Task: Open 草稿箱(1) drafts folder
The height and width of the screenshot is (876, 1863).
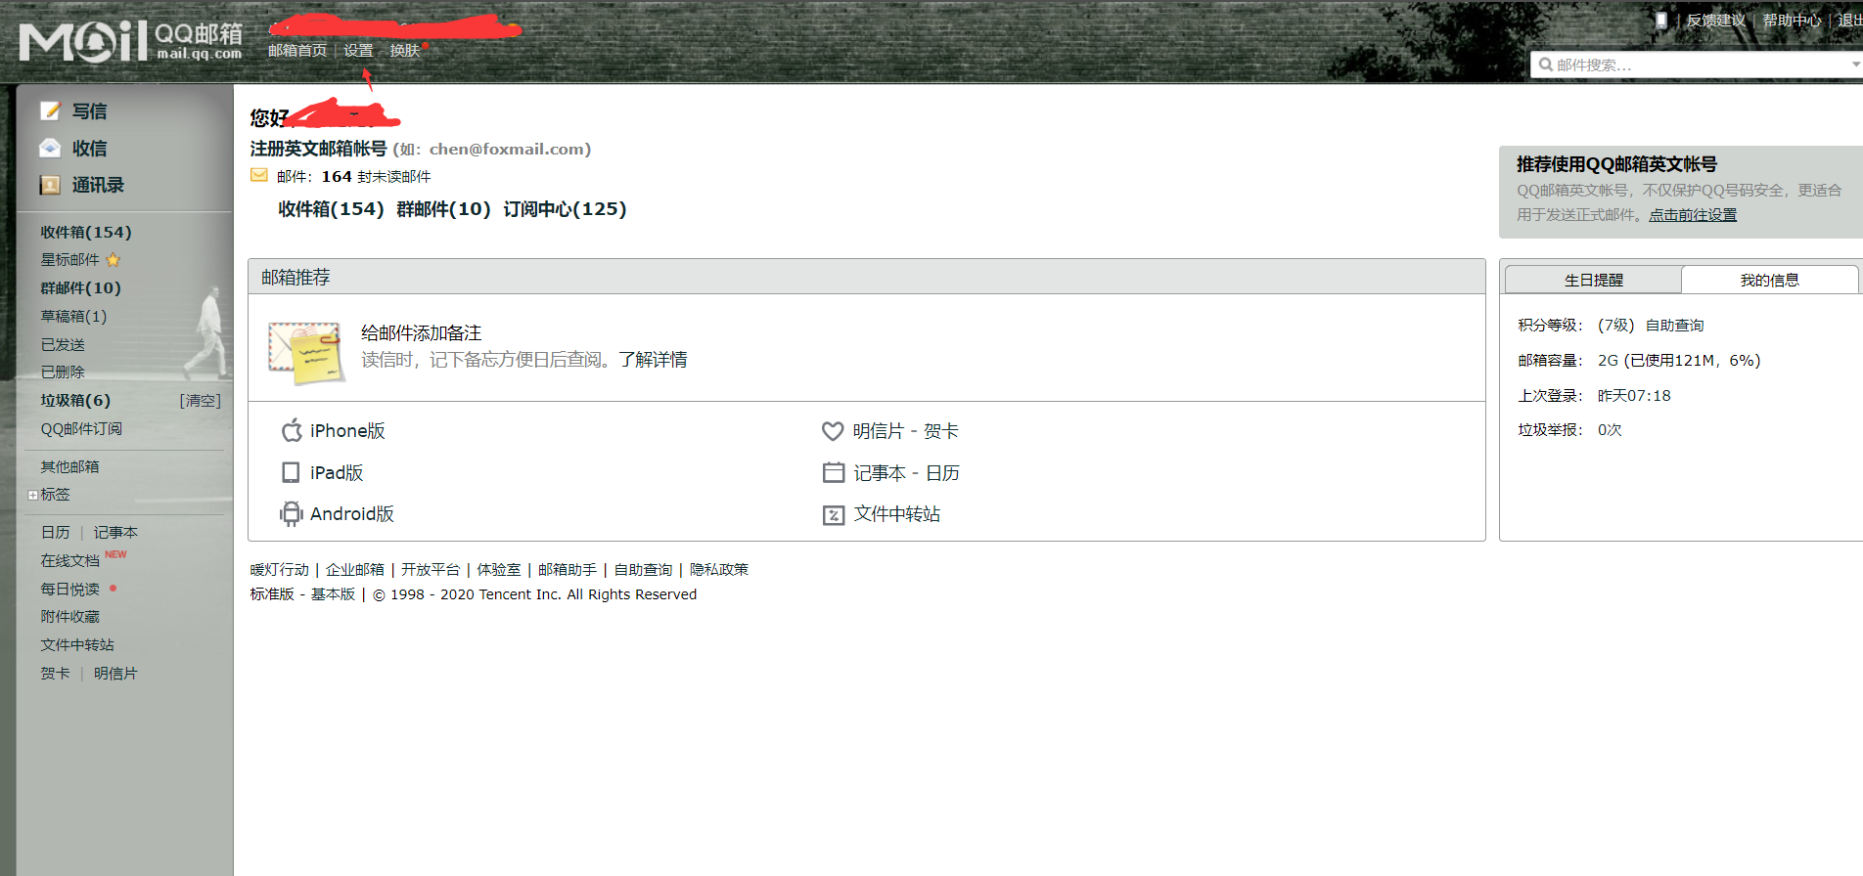Action: click(x=73, y=317)
